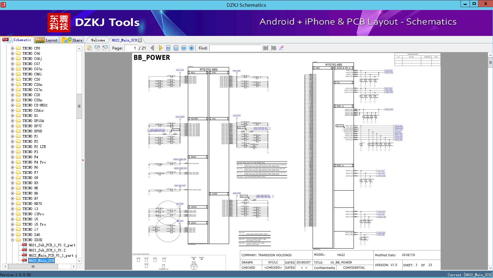Collapse sidebar with red splitter arrow
493x278 pixels.
coord(83,160)
